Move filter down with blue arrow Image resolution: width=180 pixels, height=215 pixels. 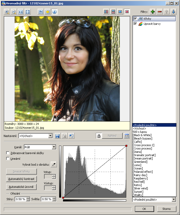tap(173, 12)
